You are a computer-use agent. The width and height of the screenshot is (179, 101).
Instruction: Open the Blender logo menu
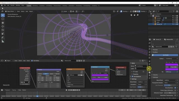pos(2,5)
